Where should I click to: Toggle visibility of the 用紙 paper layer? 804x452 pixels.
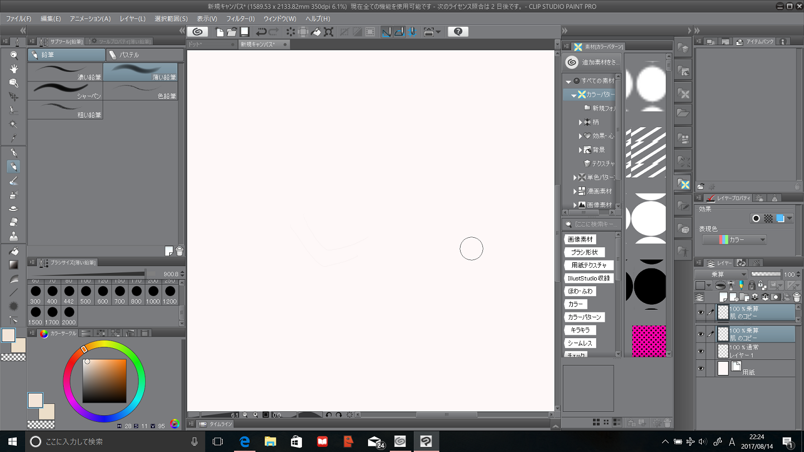pos(700,368)
